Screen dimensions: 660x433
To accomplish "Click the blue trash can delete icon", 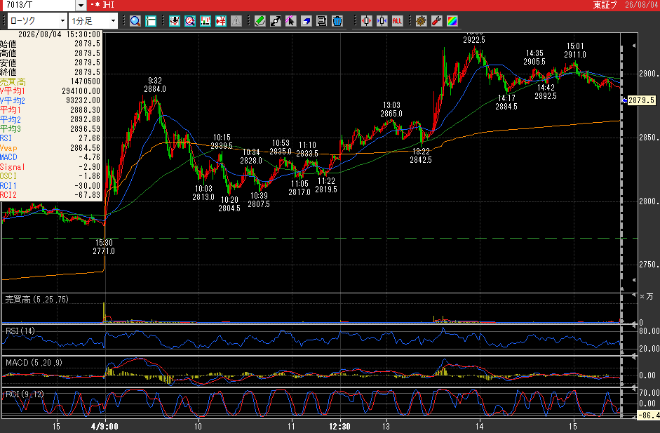I will [x=337, y=20].
